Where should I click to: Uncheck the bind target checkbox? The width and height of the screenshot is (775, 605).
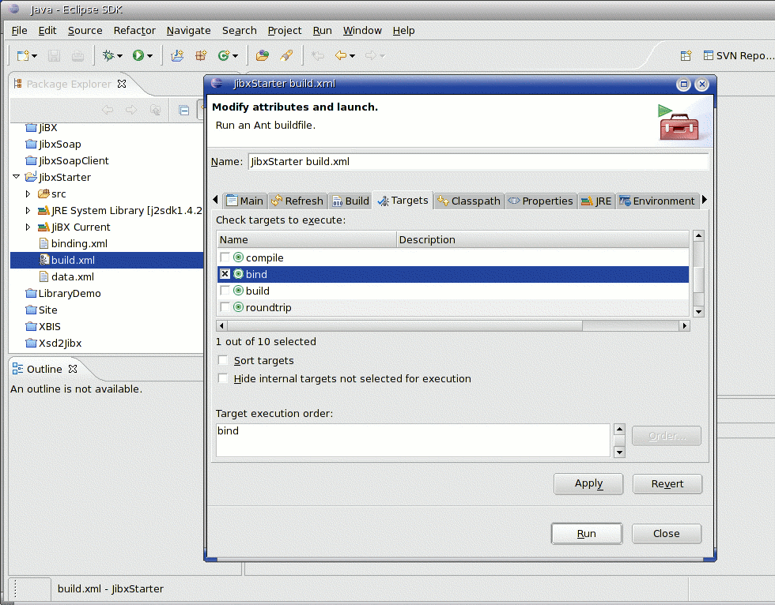pyautogui.click(x=225, y=274)
